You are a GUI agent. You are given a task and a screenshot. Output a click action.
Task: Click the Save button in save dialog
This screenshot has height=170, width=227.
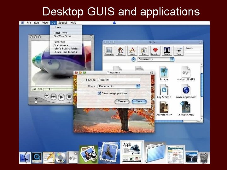coord(139,101)
